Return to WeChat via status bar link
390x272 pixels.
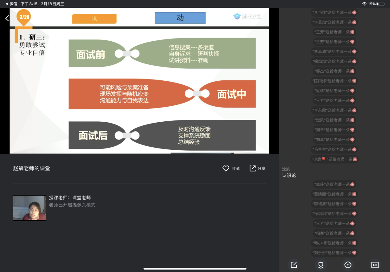11,4
